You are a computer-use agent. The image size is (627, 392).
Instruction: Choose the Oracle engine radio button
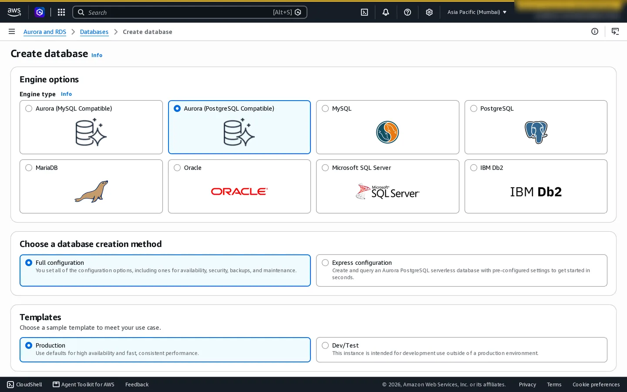coord(177,168)
